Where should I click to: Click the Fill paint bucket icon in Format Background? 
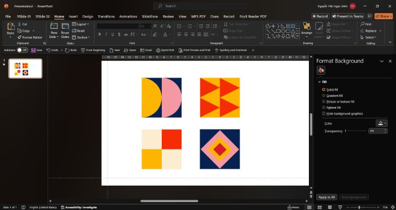pyautogui.click(x=321, y=70)
